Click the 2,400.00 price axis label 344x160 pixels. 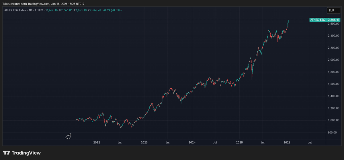(x=333, y=36)
